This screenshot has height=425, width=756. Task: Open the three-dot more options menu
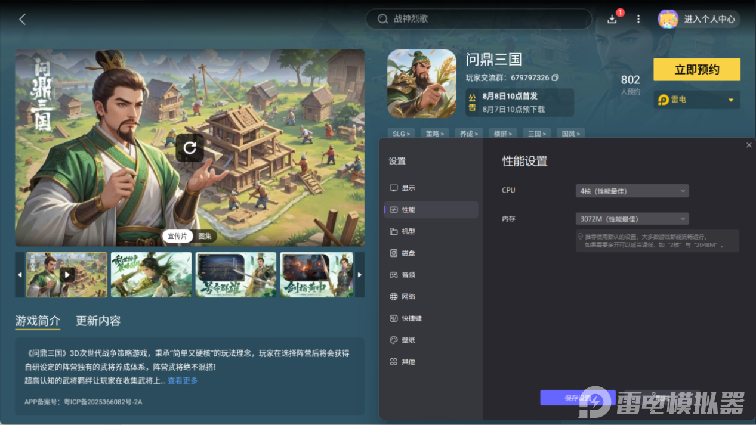[x=638, y=18]
